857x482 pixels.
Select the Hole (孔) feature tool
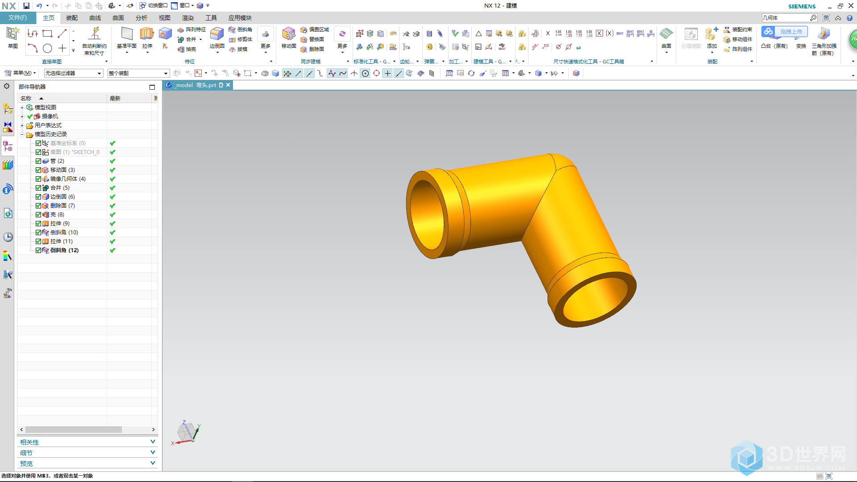[x=165, y=34]
